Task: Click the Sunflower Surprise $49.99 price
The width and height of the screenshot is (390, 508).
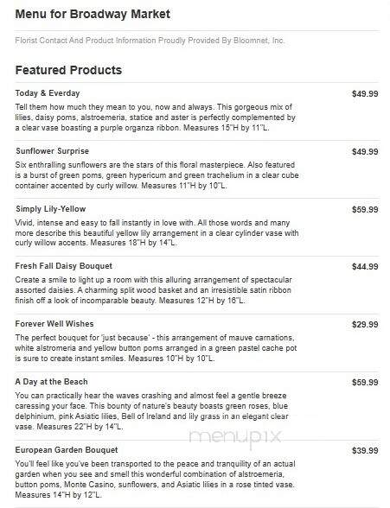Action: click(365, 152)
